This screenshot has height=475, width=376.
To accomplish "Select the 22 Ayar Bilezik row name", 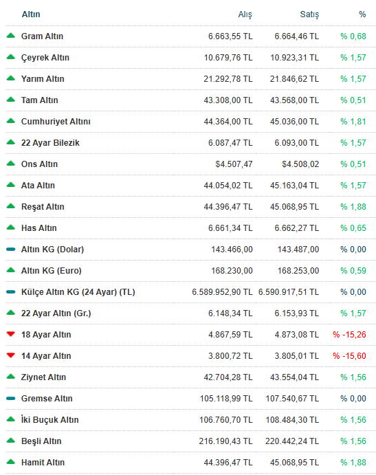I will pyautogui.click(x=50, y=143).
